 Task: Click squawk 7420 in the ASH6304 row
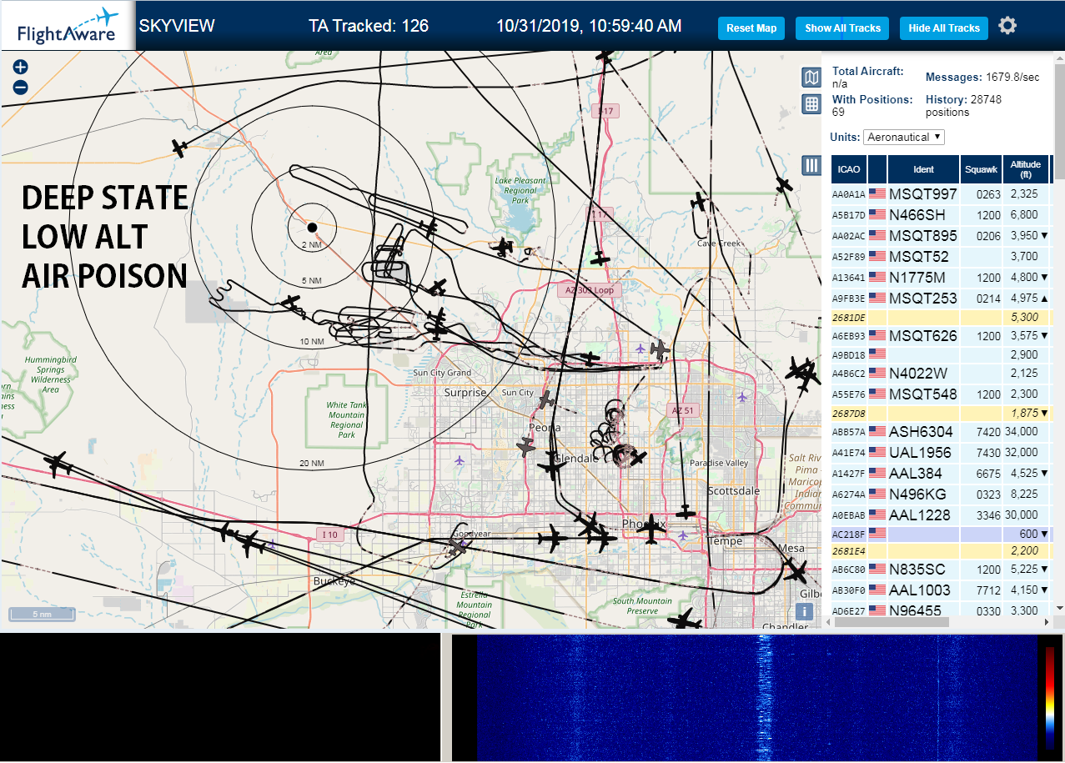coord(987,432)
